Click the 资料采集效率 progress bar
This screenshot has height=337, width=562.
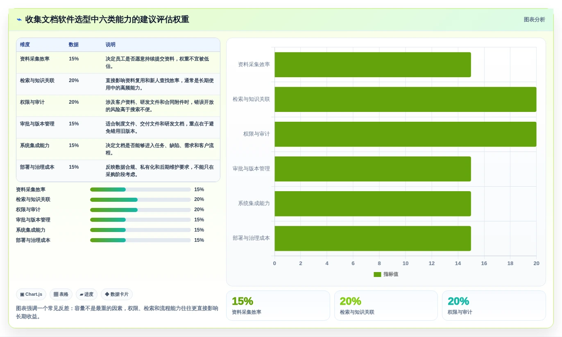[x=140, y=190]
